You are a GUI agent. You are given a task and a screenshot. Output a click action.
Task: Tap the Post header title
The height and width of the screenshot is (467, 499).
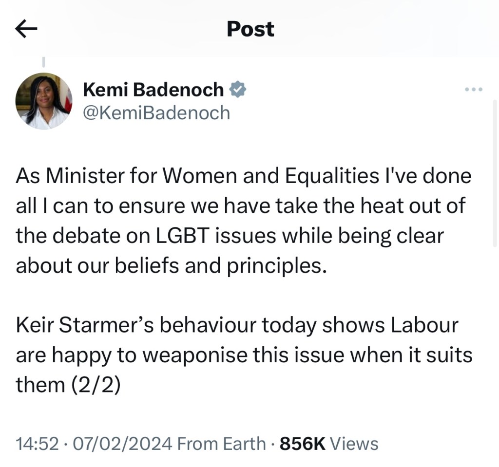tap(250, 29)
